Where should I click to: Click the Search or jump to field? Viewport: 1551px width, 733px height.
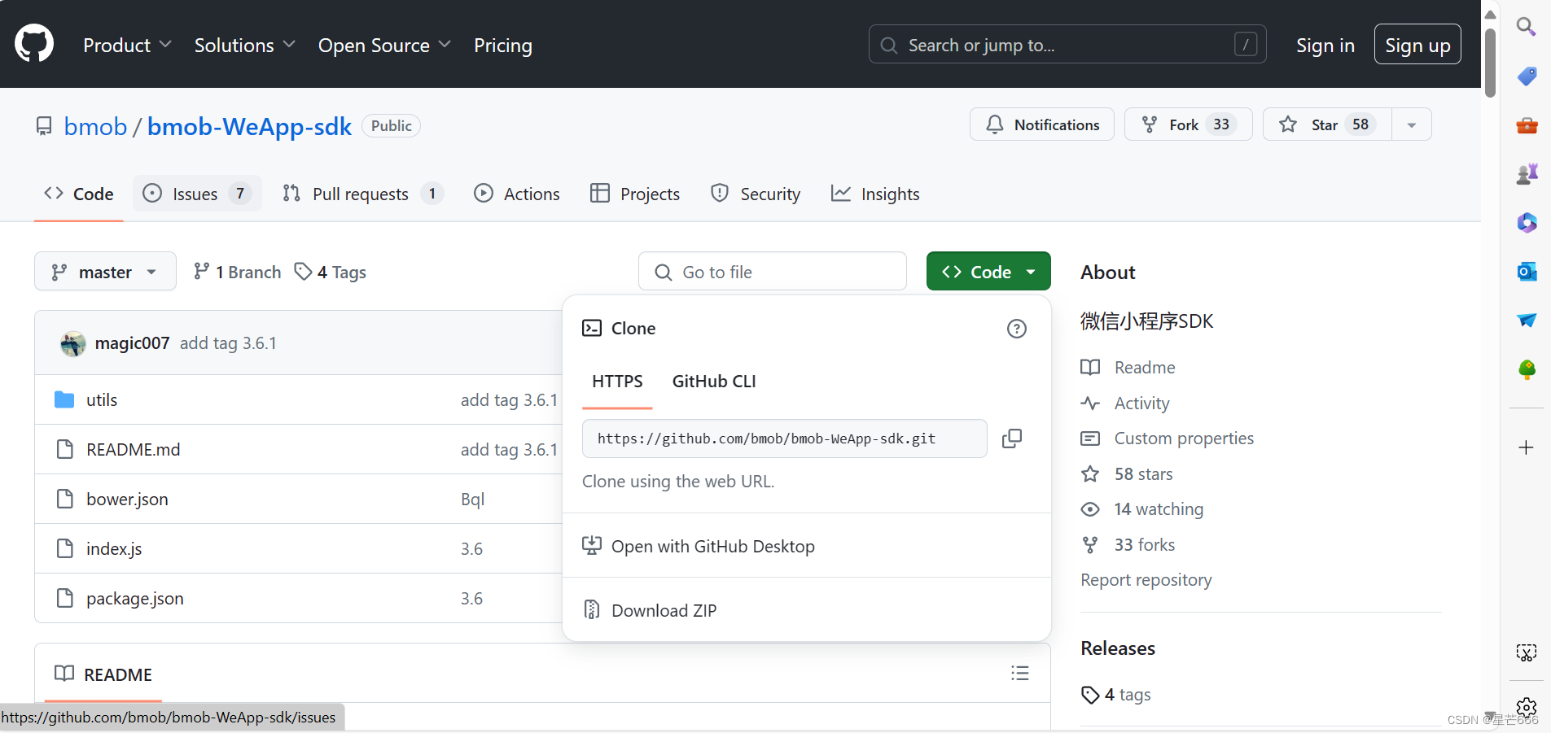1067,44
